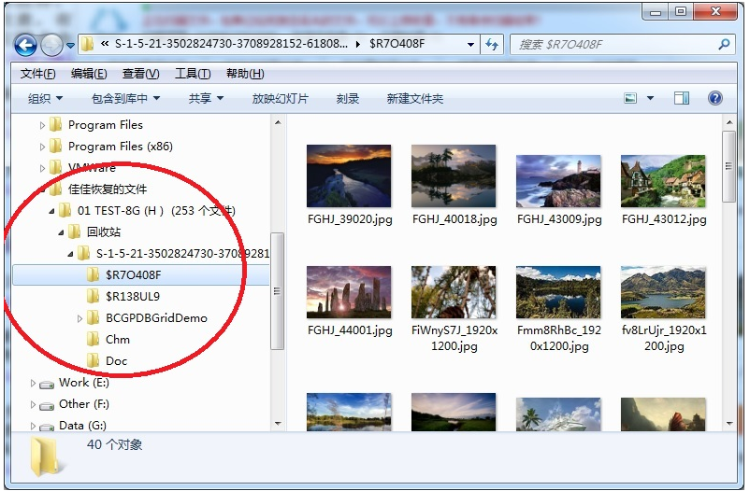Expand the Program Files tree node
The height and width of the screenshot is (491, 750).
click(x=42, y=125)
